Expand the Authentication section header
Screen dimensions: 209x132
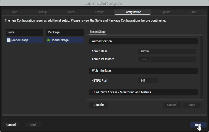pyautogui.click(x=143, y=41)
